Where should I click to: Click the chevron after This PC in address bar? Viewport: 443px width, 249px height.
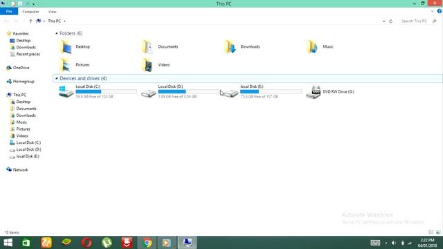pos(64,21)
